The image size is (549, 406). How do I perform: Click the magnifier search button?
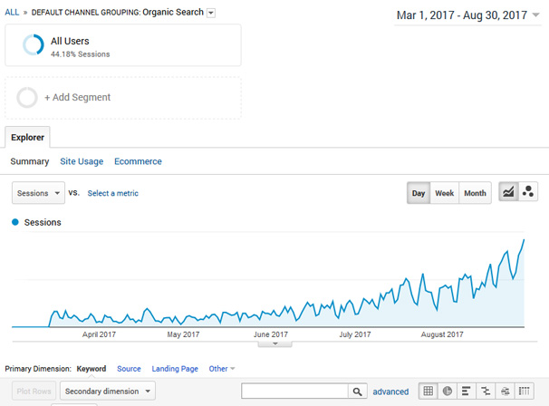(358, 391)
